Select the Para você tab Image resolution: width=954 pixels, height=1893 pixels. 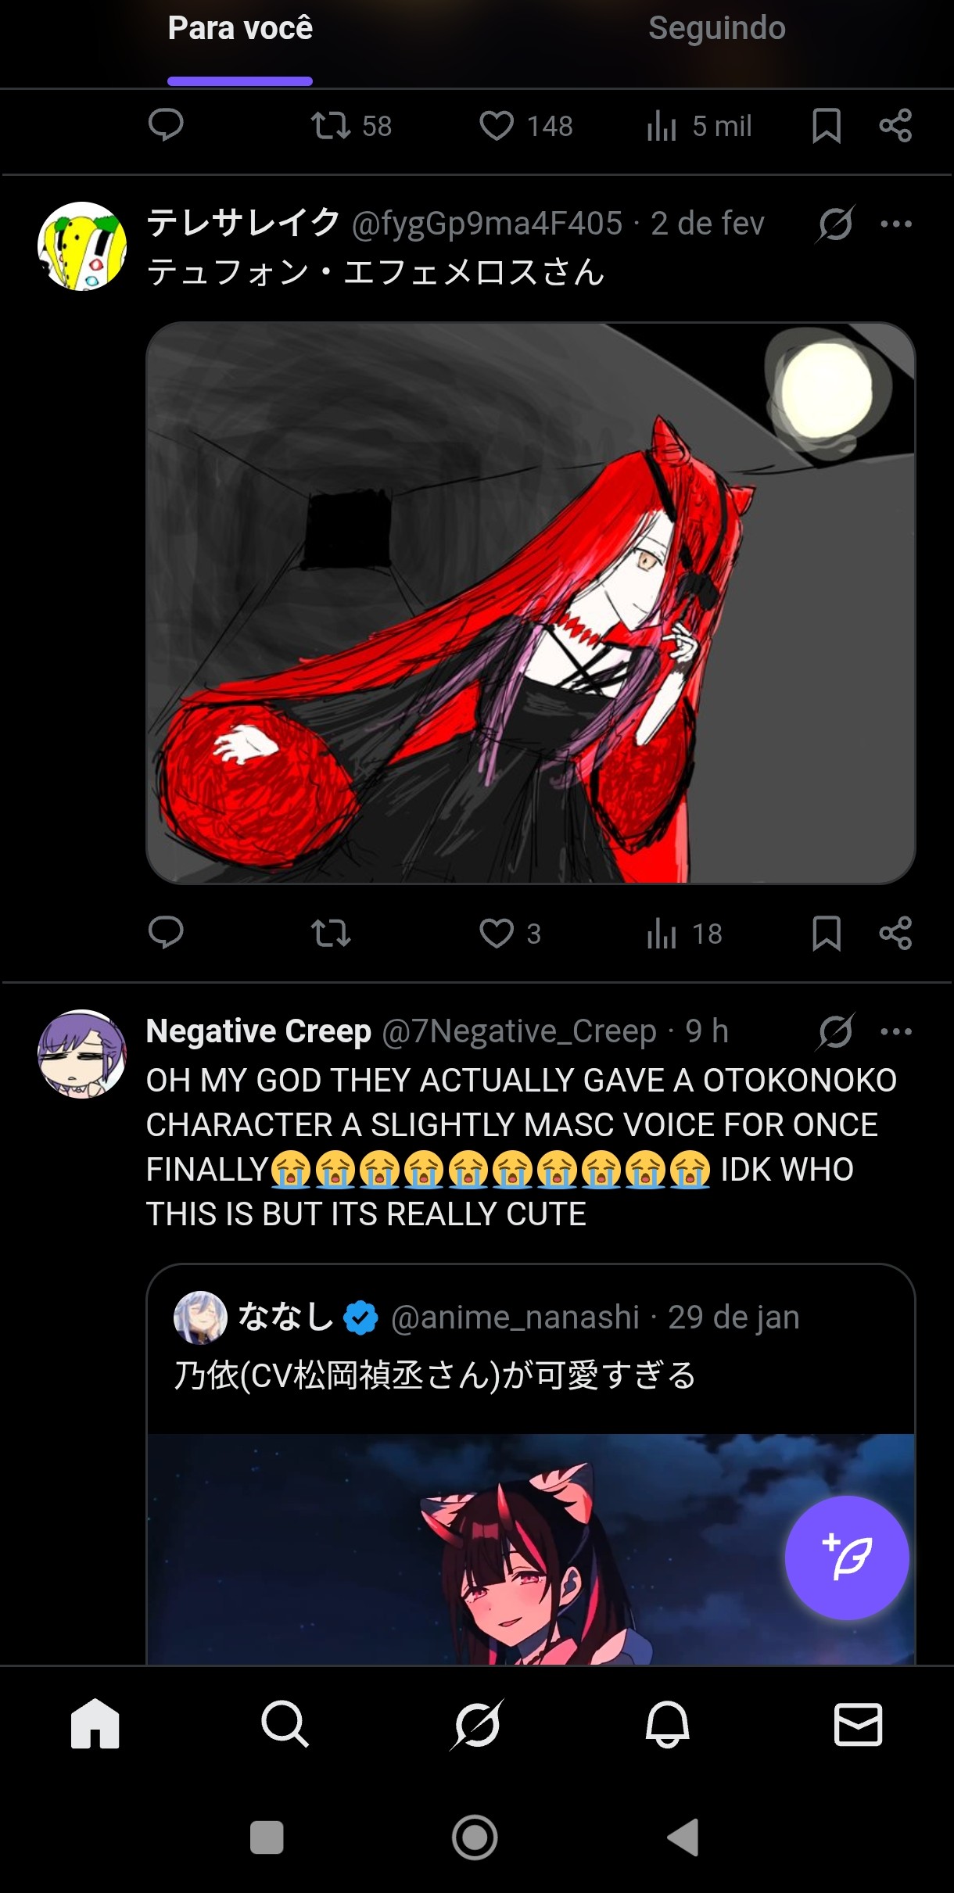[240, 29]
